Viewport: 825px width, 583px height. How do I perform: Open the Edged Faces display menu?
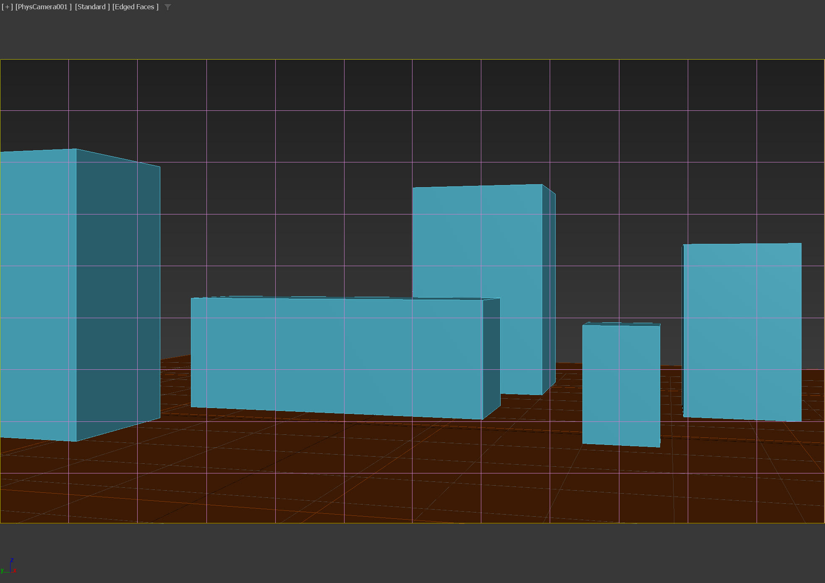point(135,7)
